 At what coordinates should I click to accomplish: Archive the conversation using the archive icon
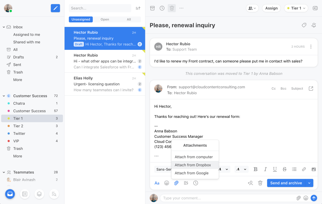pyautogui.click(x=152, y=8)
